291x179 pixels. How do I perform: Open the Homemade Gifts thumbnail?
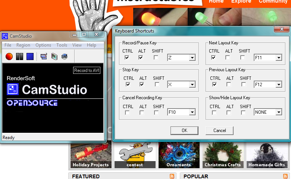pyautogui.click(x=267, y=155)
